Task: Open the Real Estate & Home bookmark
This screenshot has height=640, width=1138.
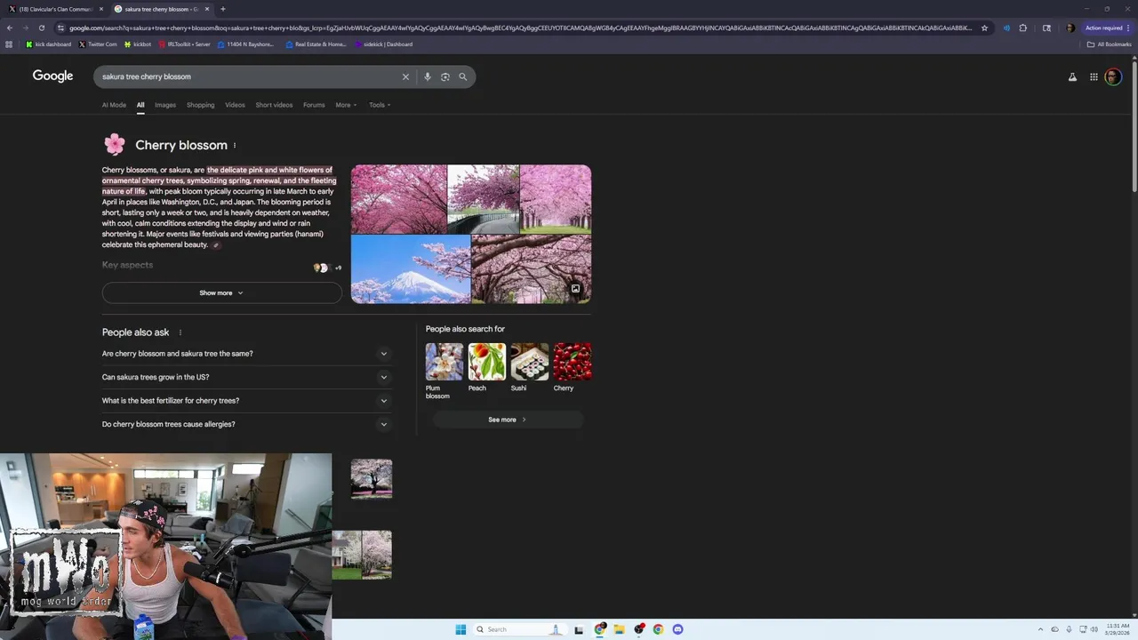Action: coord(316,44)
